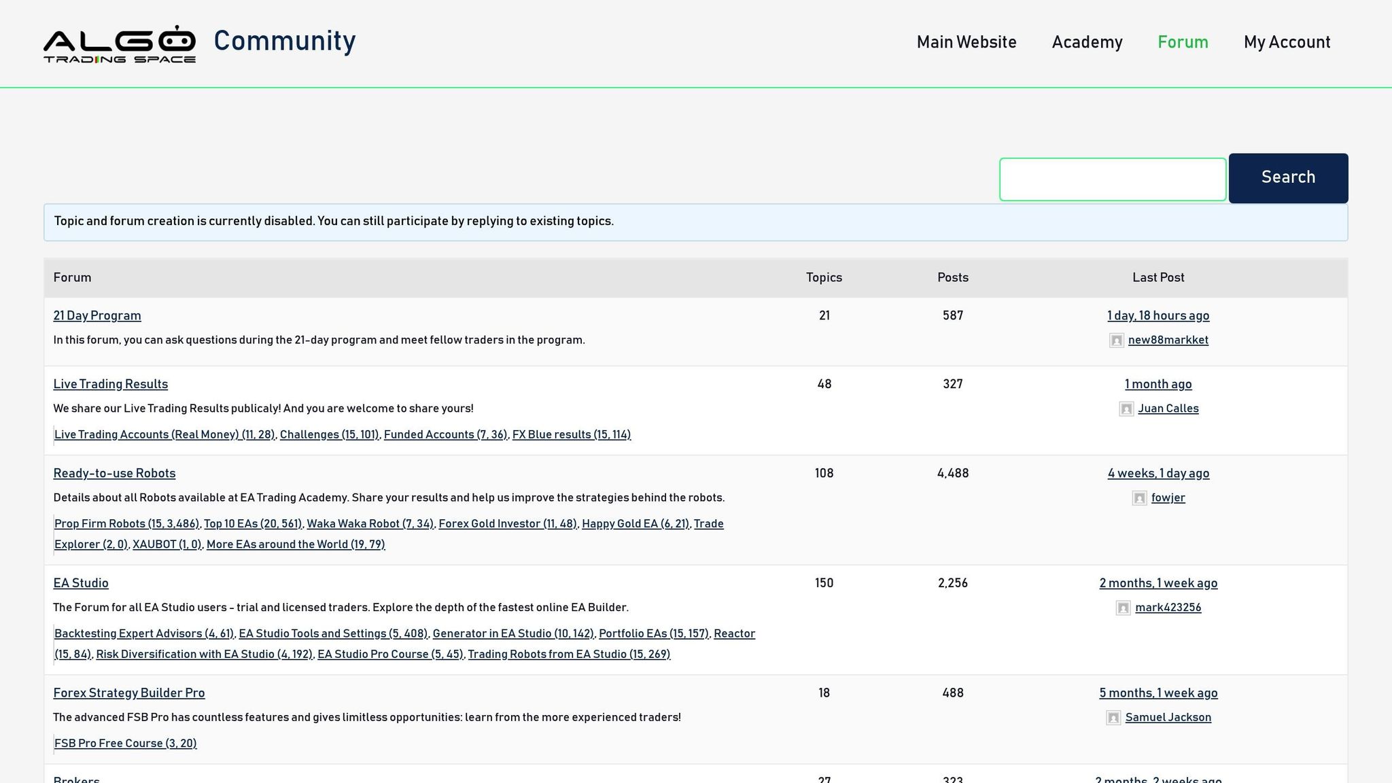Open the EA Studio forum link

coord(81,583)
